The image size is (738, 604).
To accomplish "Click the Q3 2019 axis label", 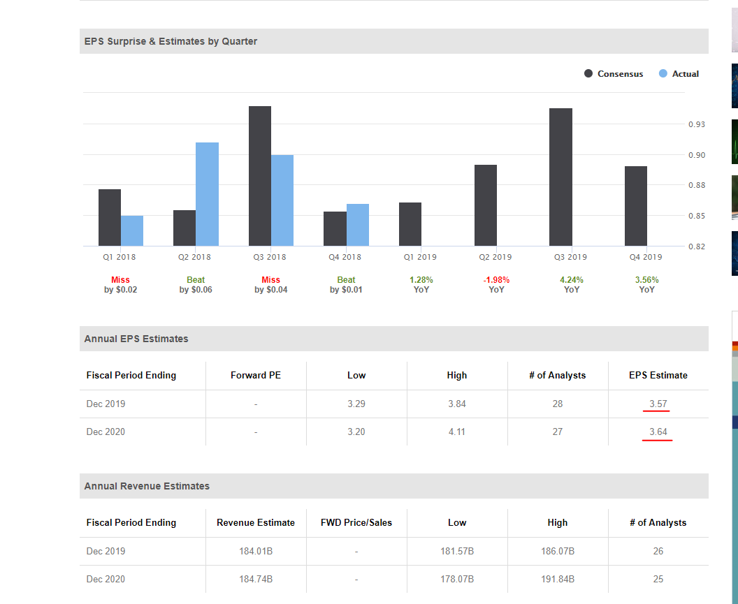I will (570, 257).
